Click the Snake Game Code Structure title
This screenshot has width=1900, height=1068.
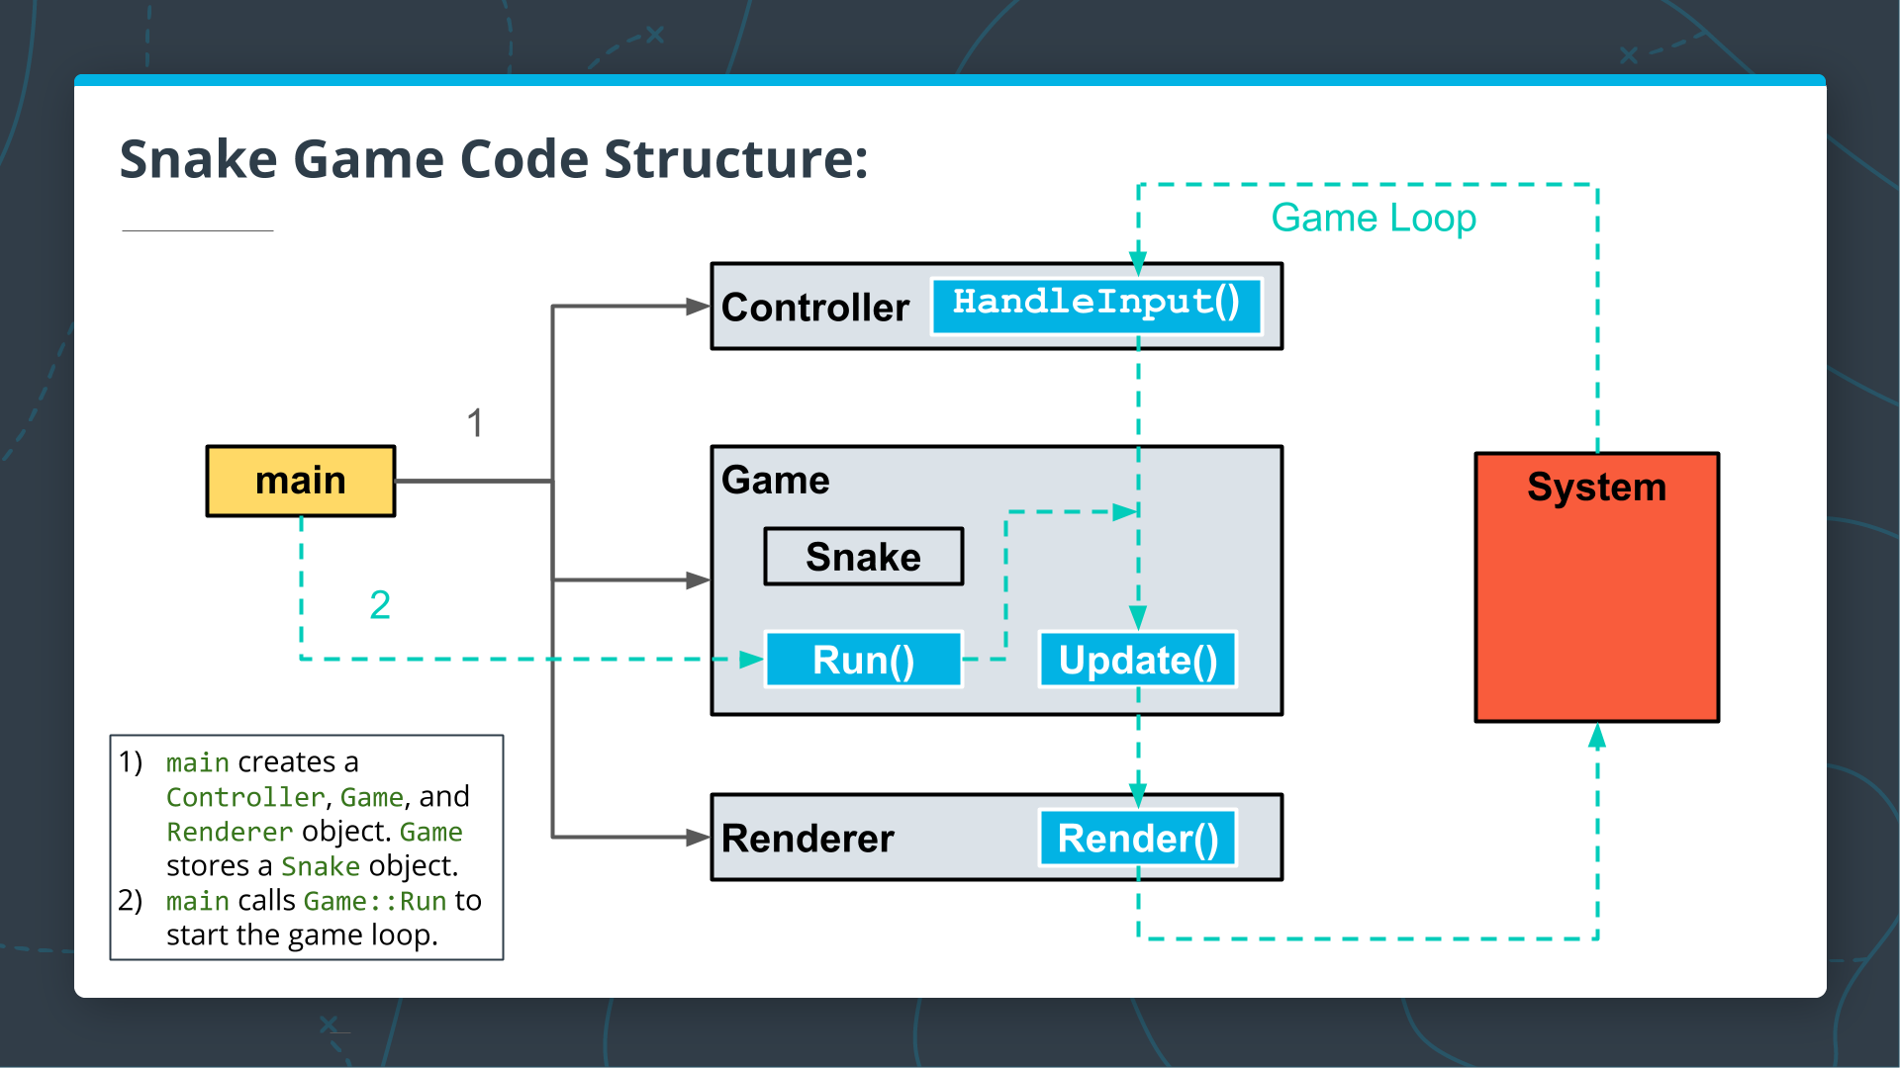493,159
